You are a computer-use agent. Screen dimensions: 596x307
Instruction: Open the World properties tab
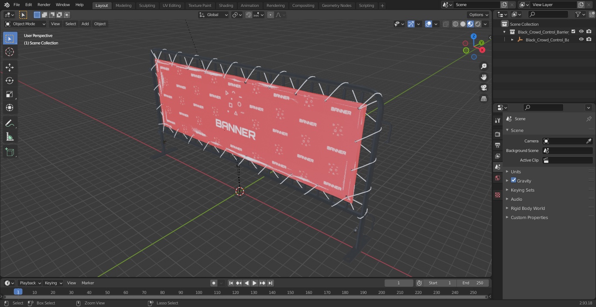click(x=497, y=178)
